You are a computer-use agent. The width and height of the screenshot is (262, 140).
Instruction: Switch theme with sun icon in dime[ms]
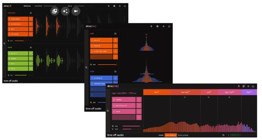tap(163, 26)
